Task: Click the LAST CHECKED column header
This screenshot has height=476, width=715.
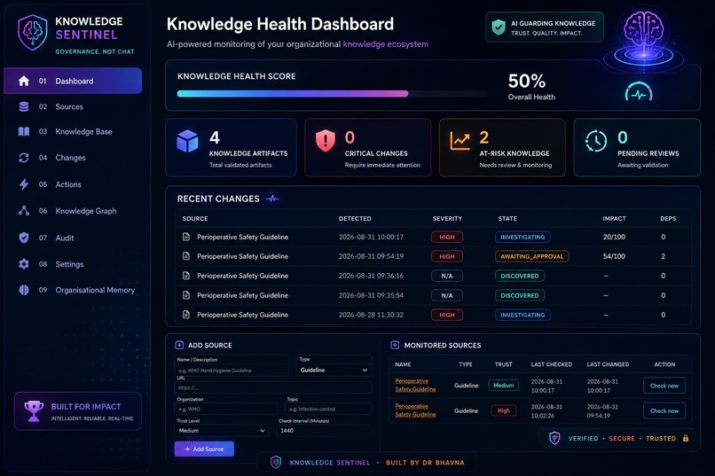Action: pyautogui.click(x=551, y=364)
